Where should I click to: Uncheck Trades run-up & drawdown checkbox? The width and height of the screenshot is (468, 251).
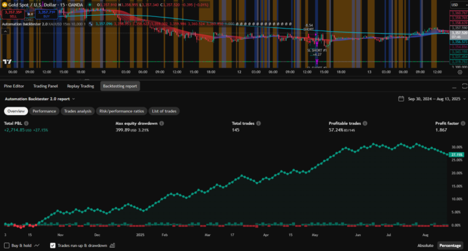[53, 245]
